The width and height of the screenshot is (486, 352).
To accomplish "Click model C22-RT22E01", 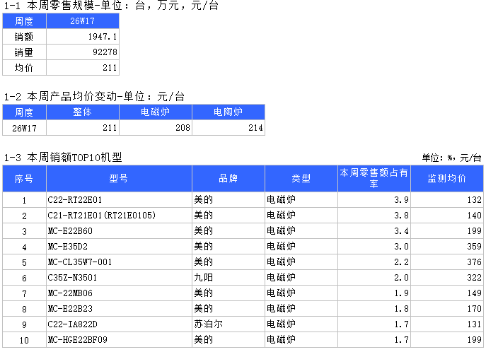I will pos(75,200).
